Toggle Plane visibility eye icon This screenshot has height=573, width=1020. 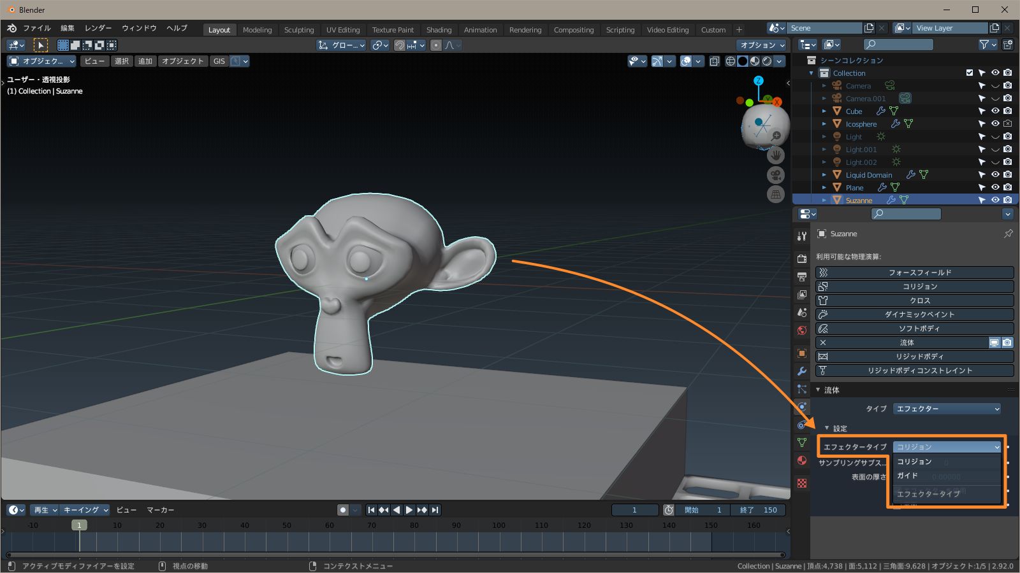pyautogui.click(x=995, y=187)
